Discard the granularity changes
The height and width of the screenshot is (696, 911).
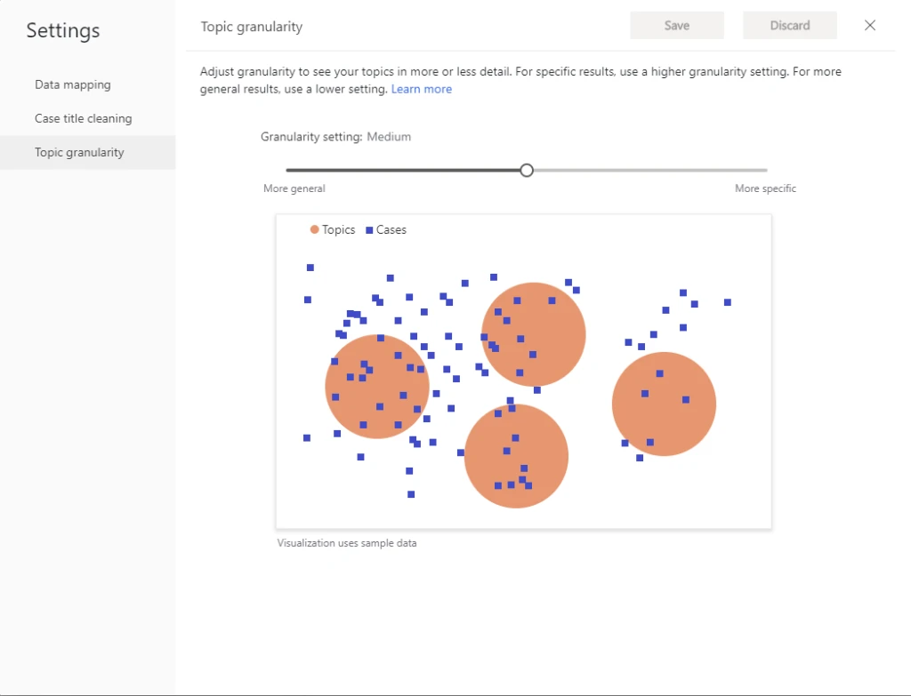[x=789, y=25]
